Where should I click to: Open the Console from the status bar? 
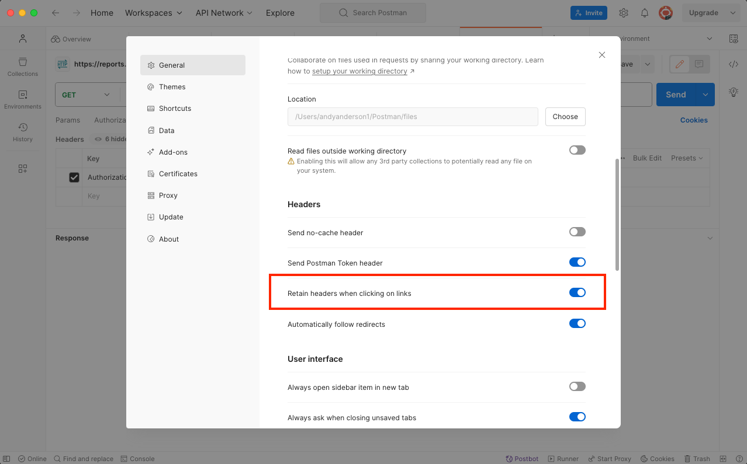click(138, 459)
